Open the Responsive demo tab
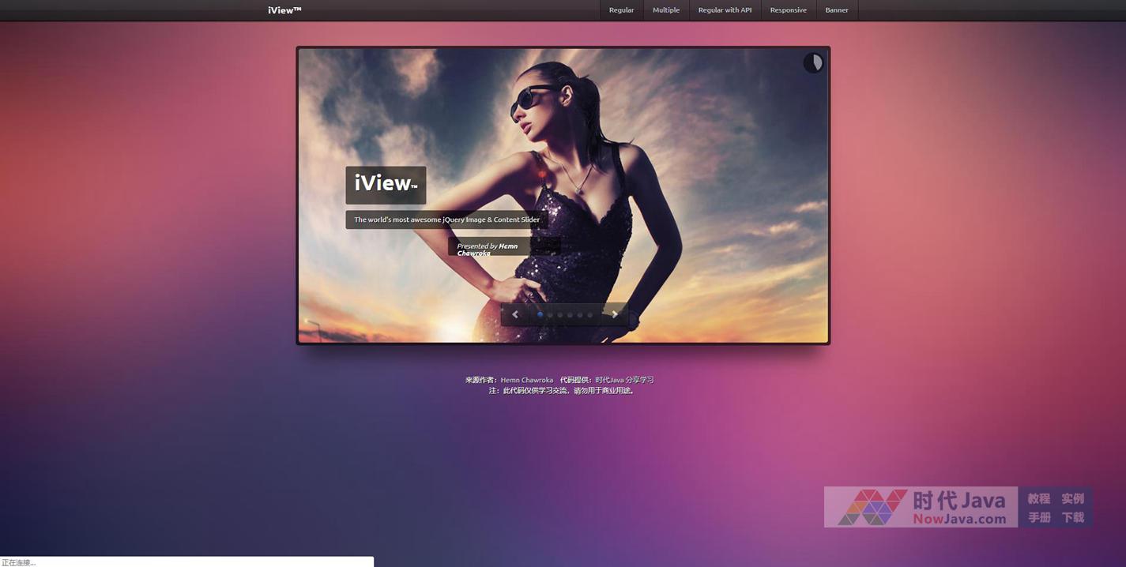 pyautogui.click(x=788, y=10)
